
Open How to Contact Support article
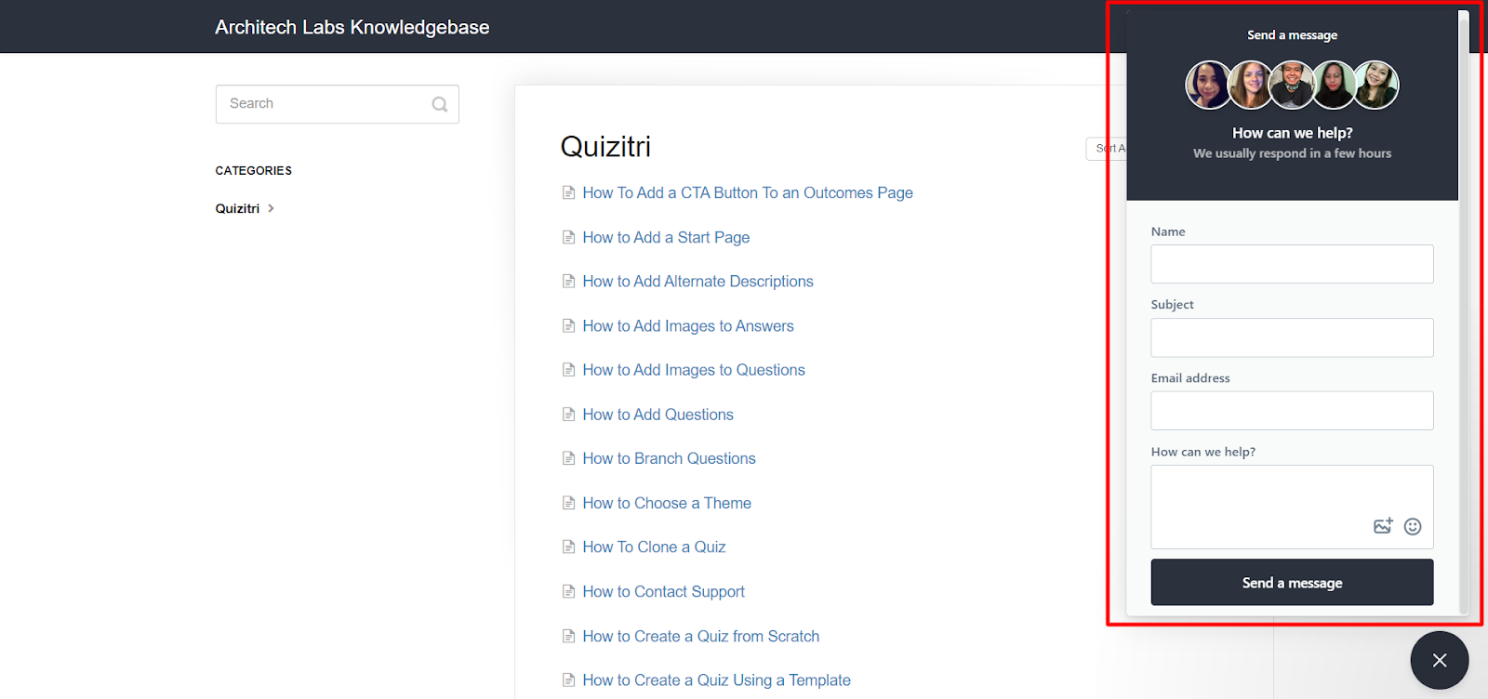tap(663, 591)
